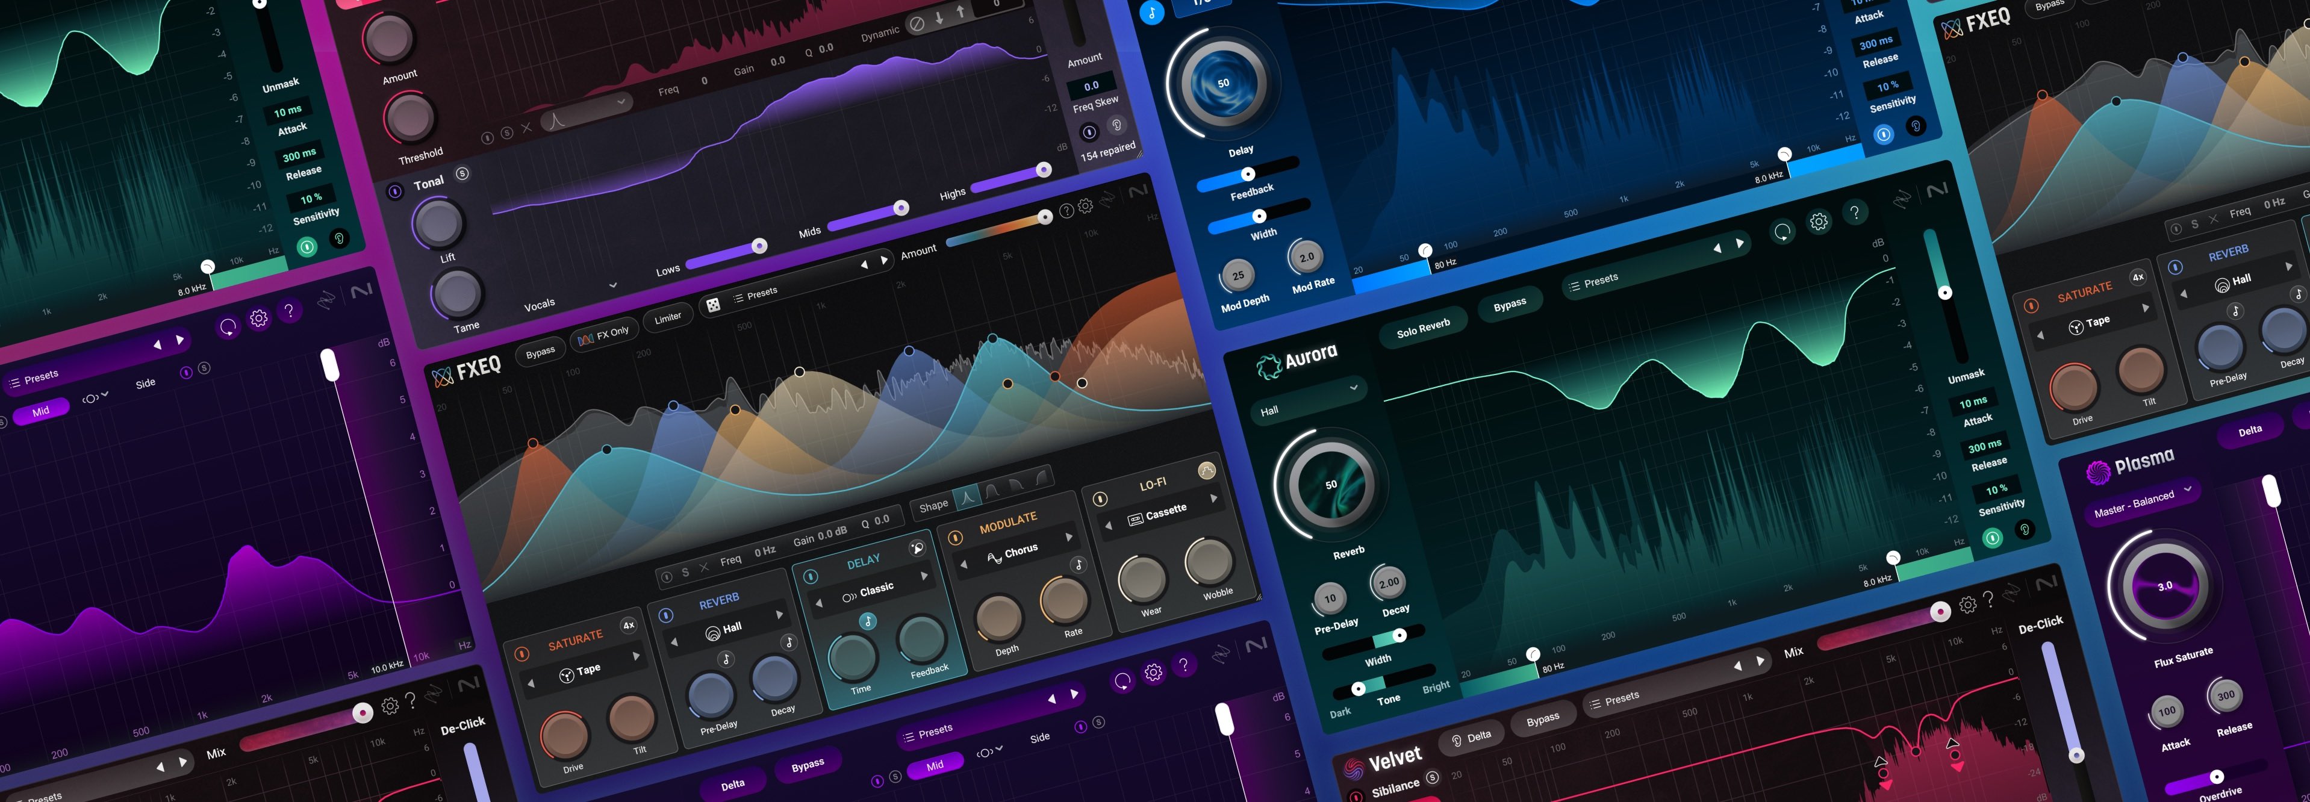Click the note icon in the blue delay plugin

(x=1153, y=13)
